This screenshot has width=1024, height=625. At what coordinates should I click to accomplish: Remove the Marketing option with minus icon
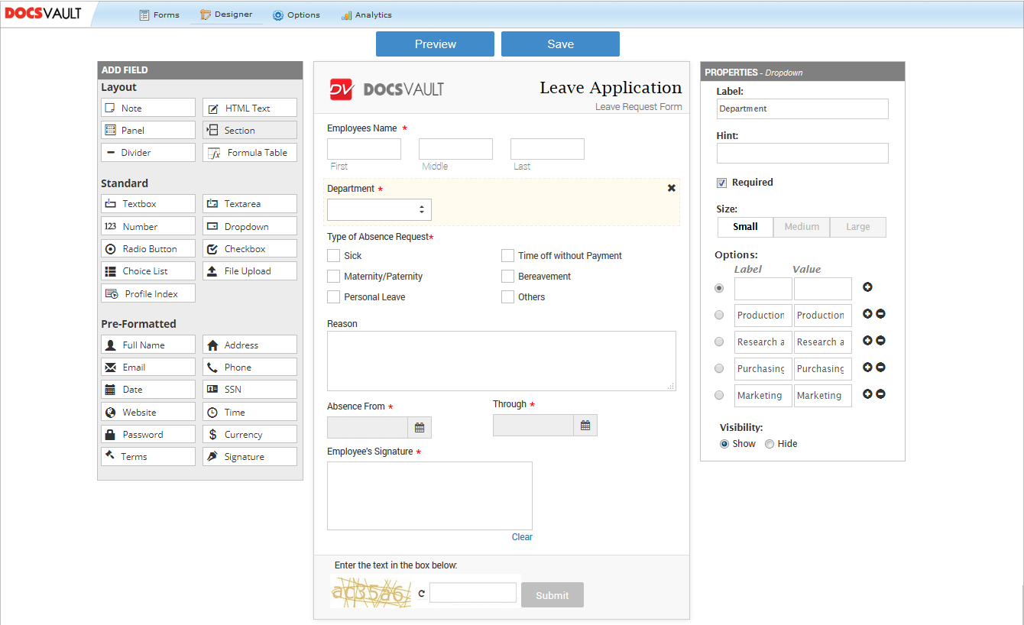point(880,394)
